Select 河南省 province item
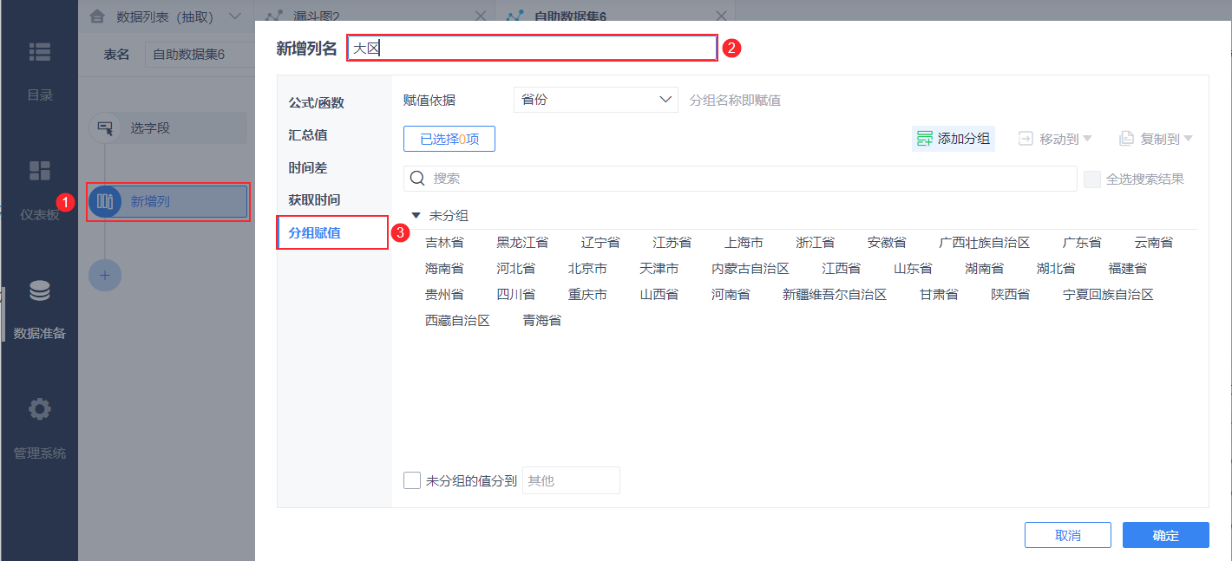1232x561 pixels. click(x=731, y=295)
